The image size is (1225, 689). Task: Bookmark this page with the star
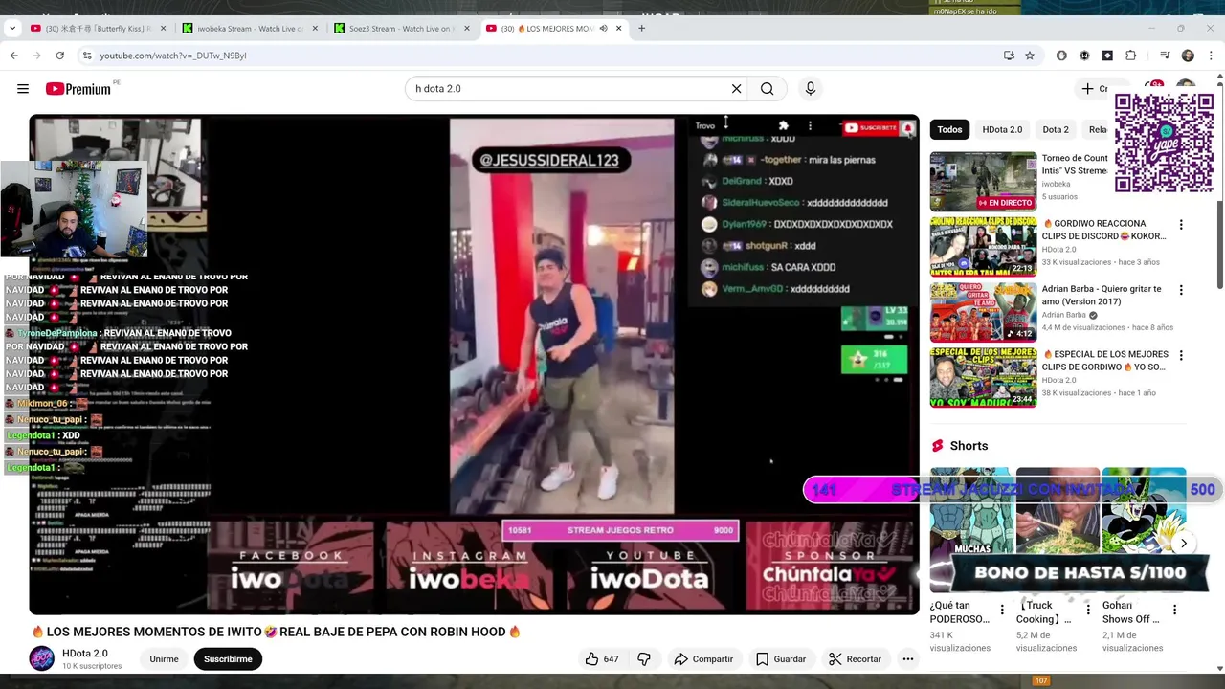(x=1030, y=56)
